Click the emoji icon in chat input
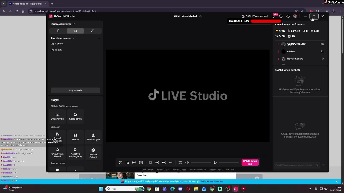This screenshot has width=344, height=193. [x=317, y=165]
